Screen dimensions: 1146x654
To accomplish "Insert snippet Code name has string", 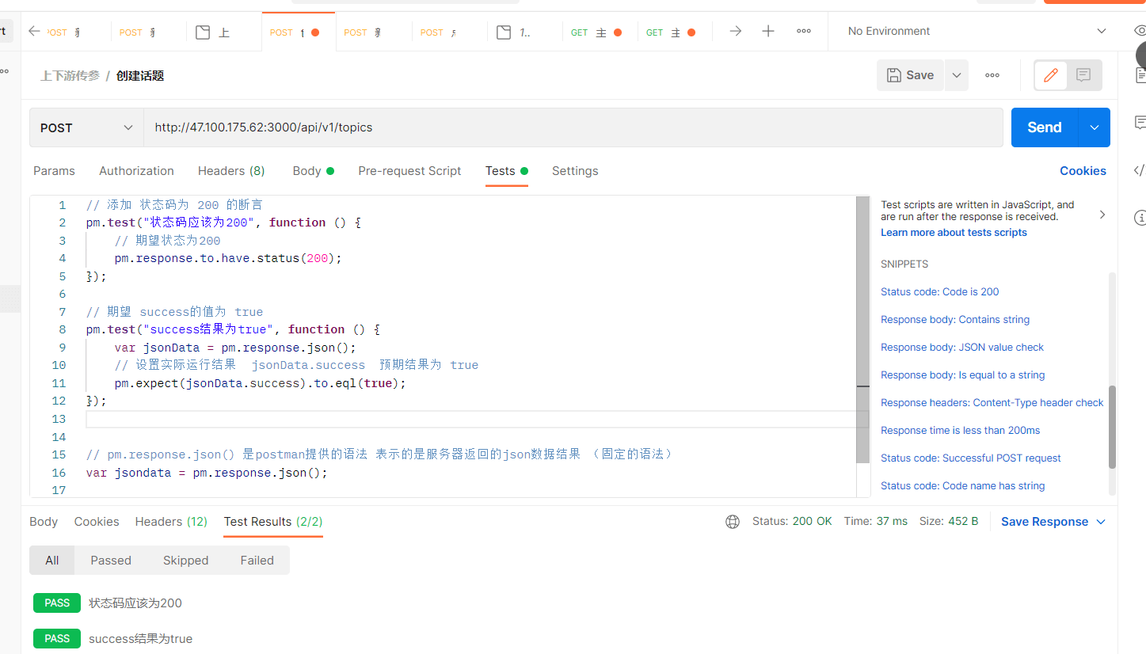I will click(962, 486).
